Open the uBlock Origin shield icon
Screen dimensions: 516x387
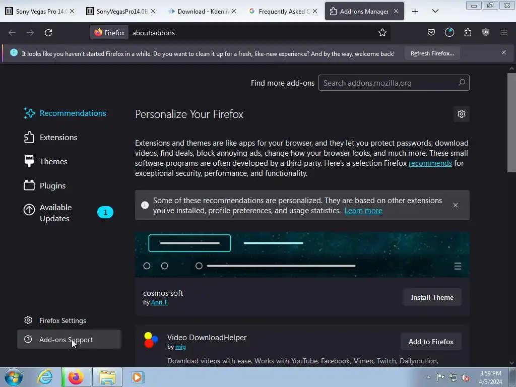tap(485, 32)
